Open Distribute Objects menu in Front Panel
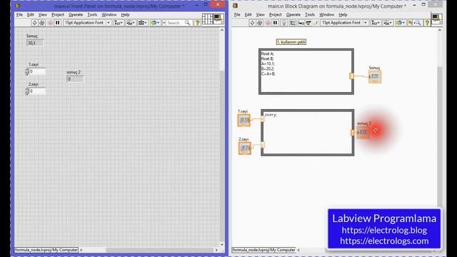 130,23
